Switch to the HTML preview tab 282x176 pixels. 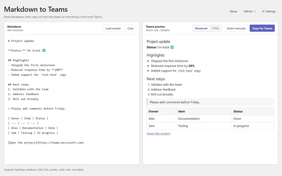215,28
